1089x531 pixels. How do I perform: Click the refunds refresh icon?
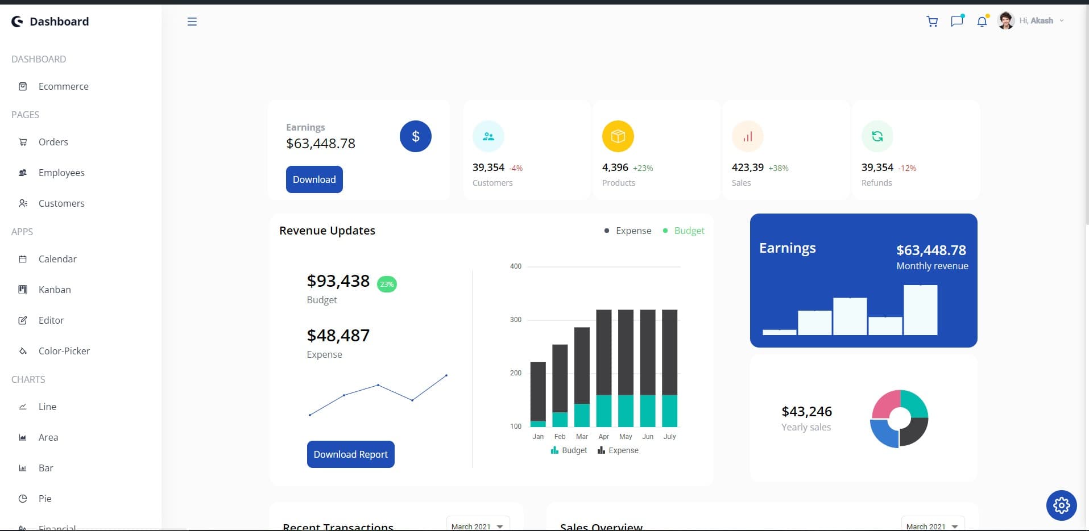click(x=877, y=136)
